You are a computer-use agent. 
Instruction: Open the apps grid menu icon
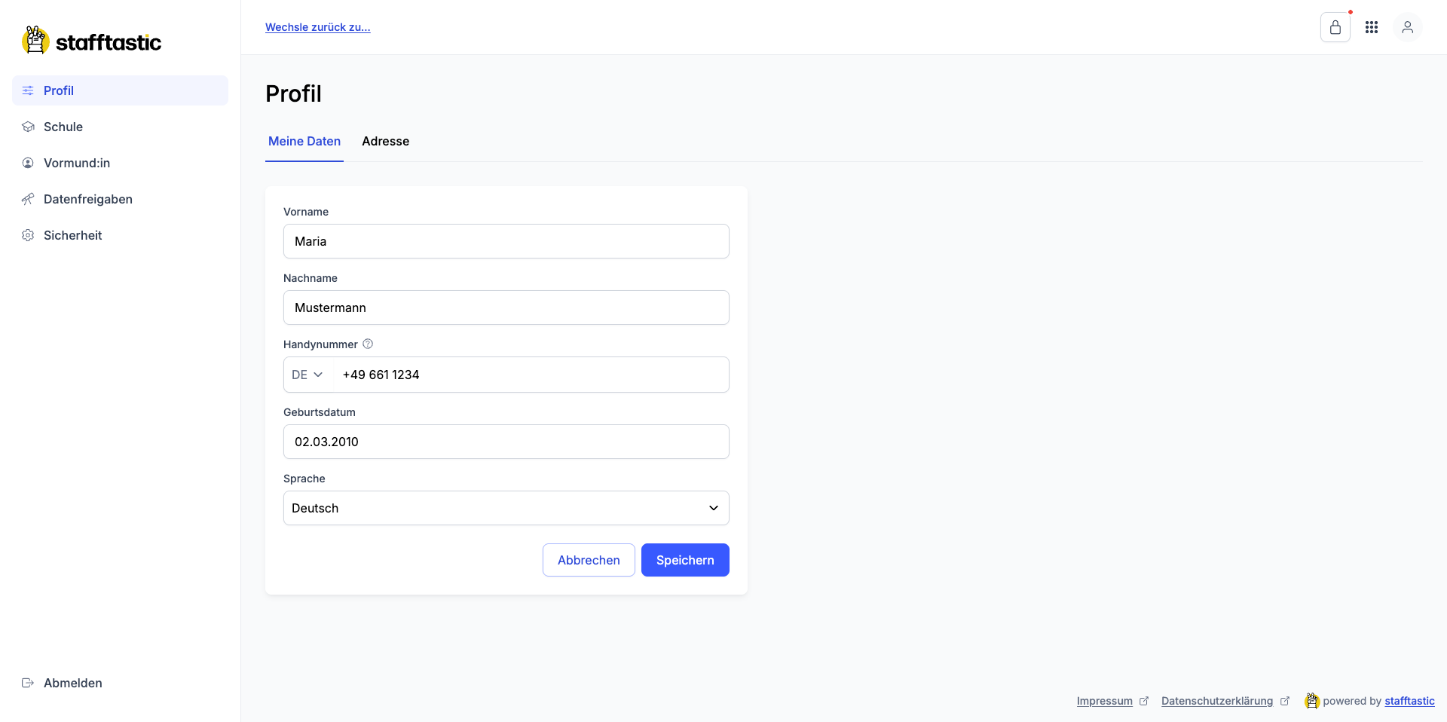click(1371, 27)
